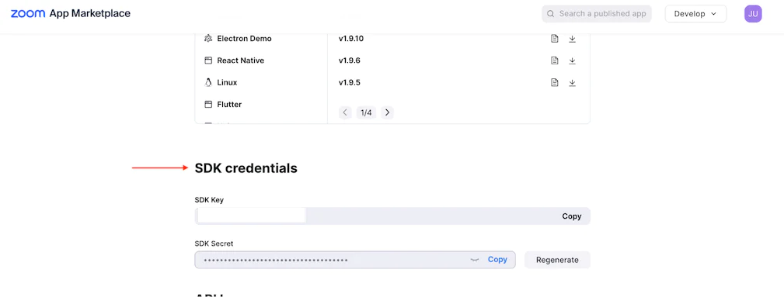Open the Develop dropdown menu

(695, 14)
